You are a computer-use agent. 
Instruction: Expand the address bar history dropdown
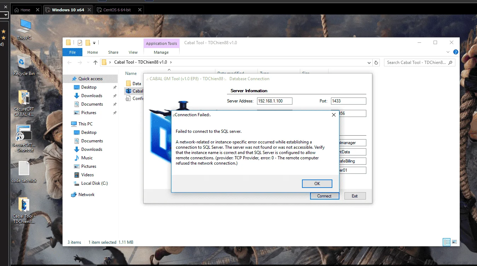point(370,63)
